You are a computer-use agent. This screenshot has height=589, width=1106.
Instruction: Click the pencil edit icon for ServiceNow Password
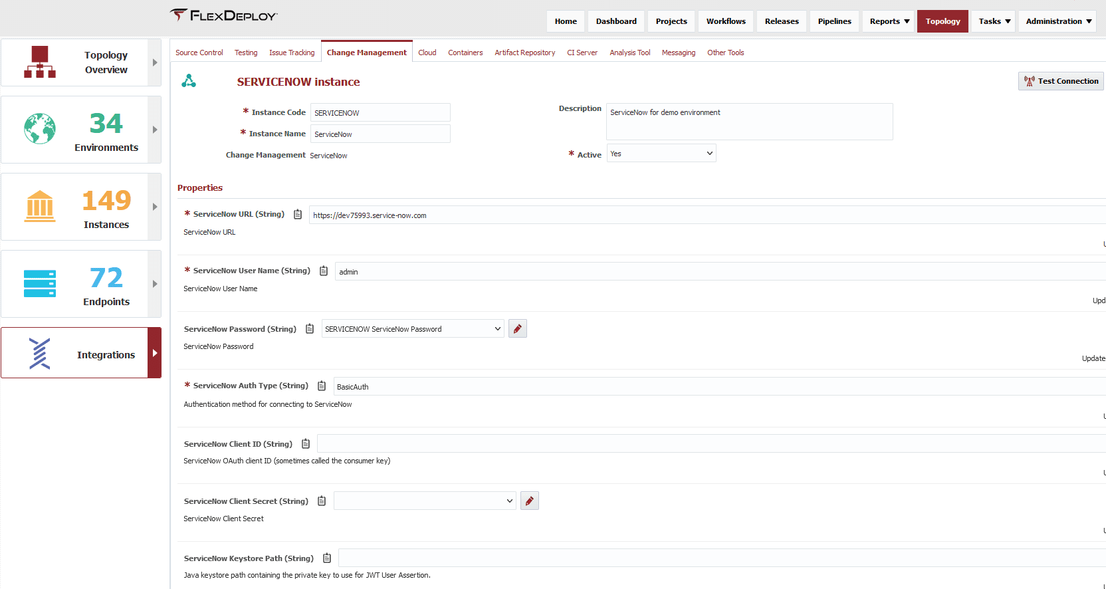click(x=518, y=329)
